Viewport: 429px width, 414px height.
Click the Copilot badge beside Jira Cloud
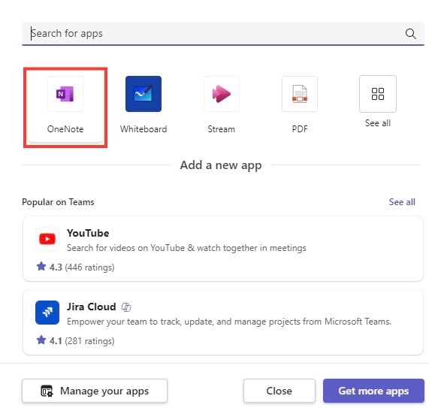(x=126, y=307)
